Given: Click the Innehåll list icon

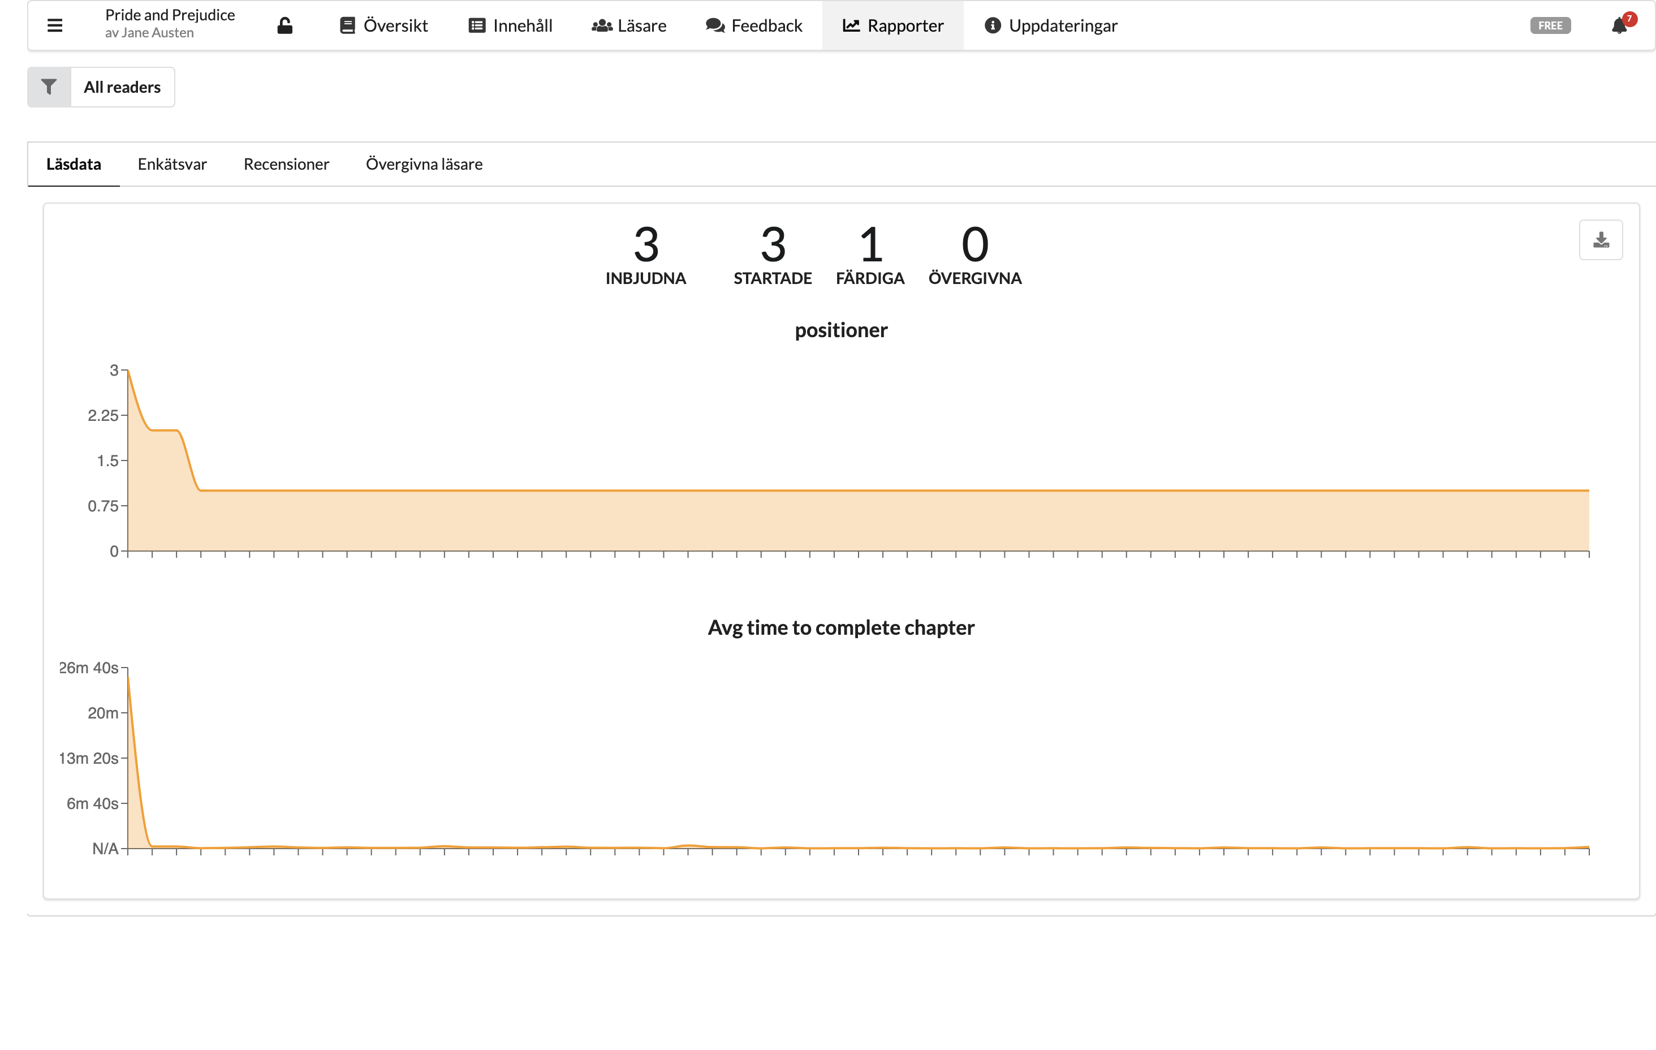Looking at the screenshot, I should [477, 25].
